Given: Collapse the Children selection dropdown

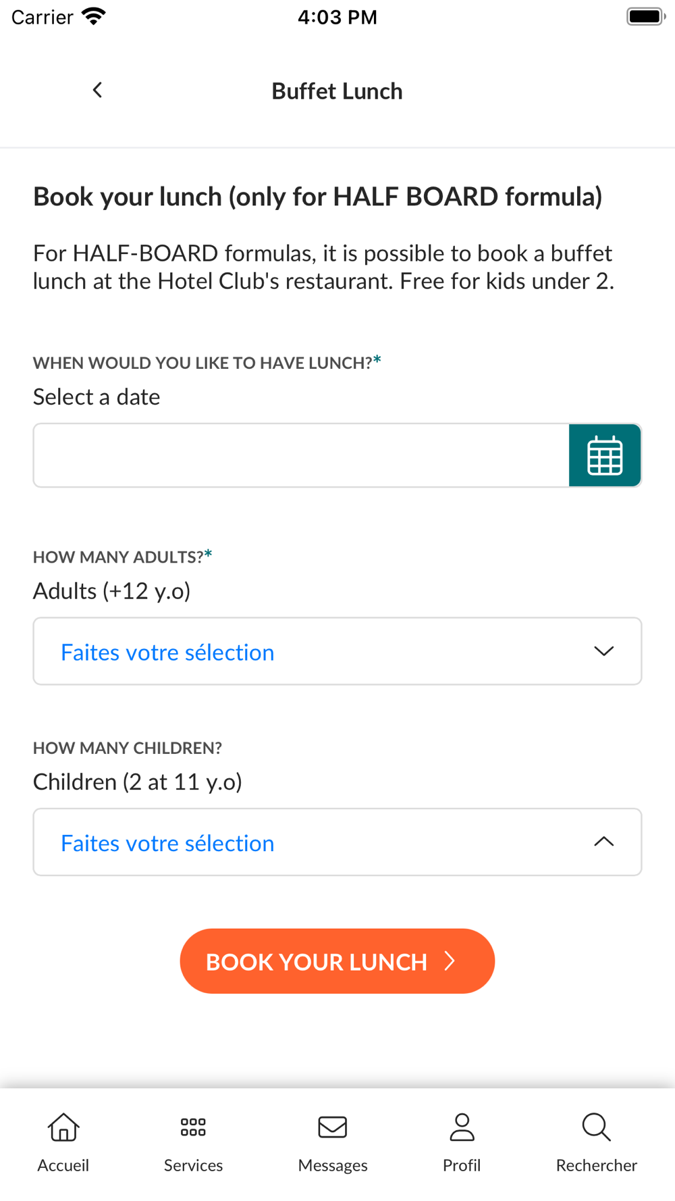Looking at the screenshot, I should pyautogui.click(x=337, y=842).
